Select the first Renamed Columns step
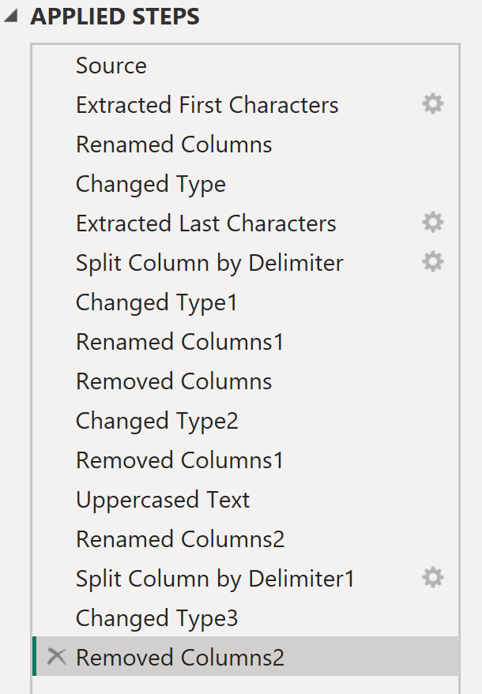 tap(174, 144)
